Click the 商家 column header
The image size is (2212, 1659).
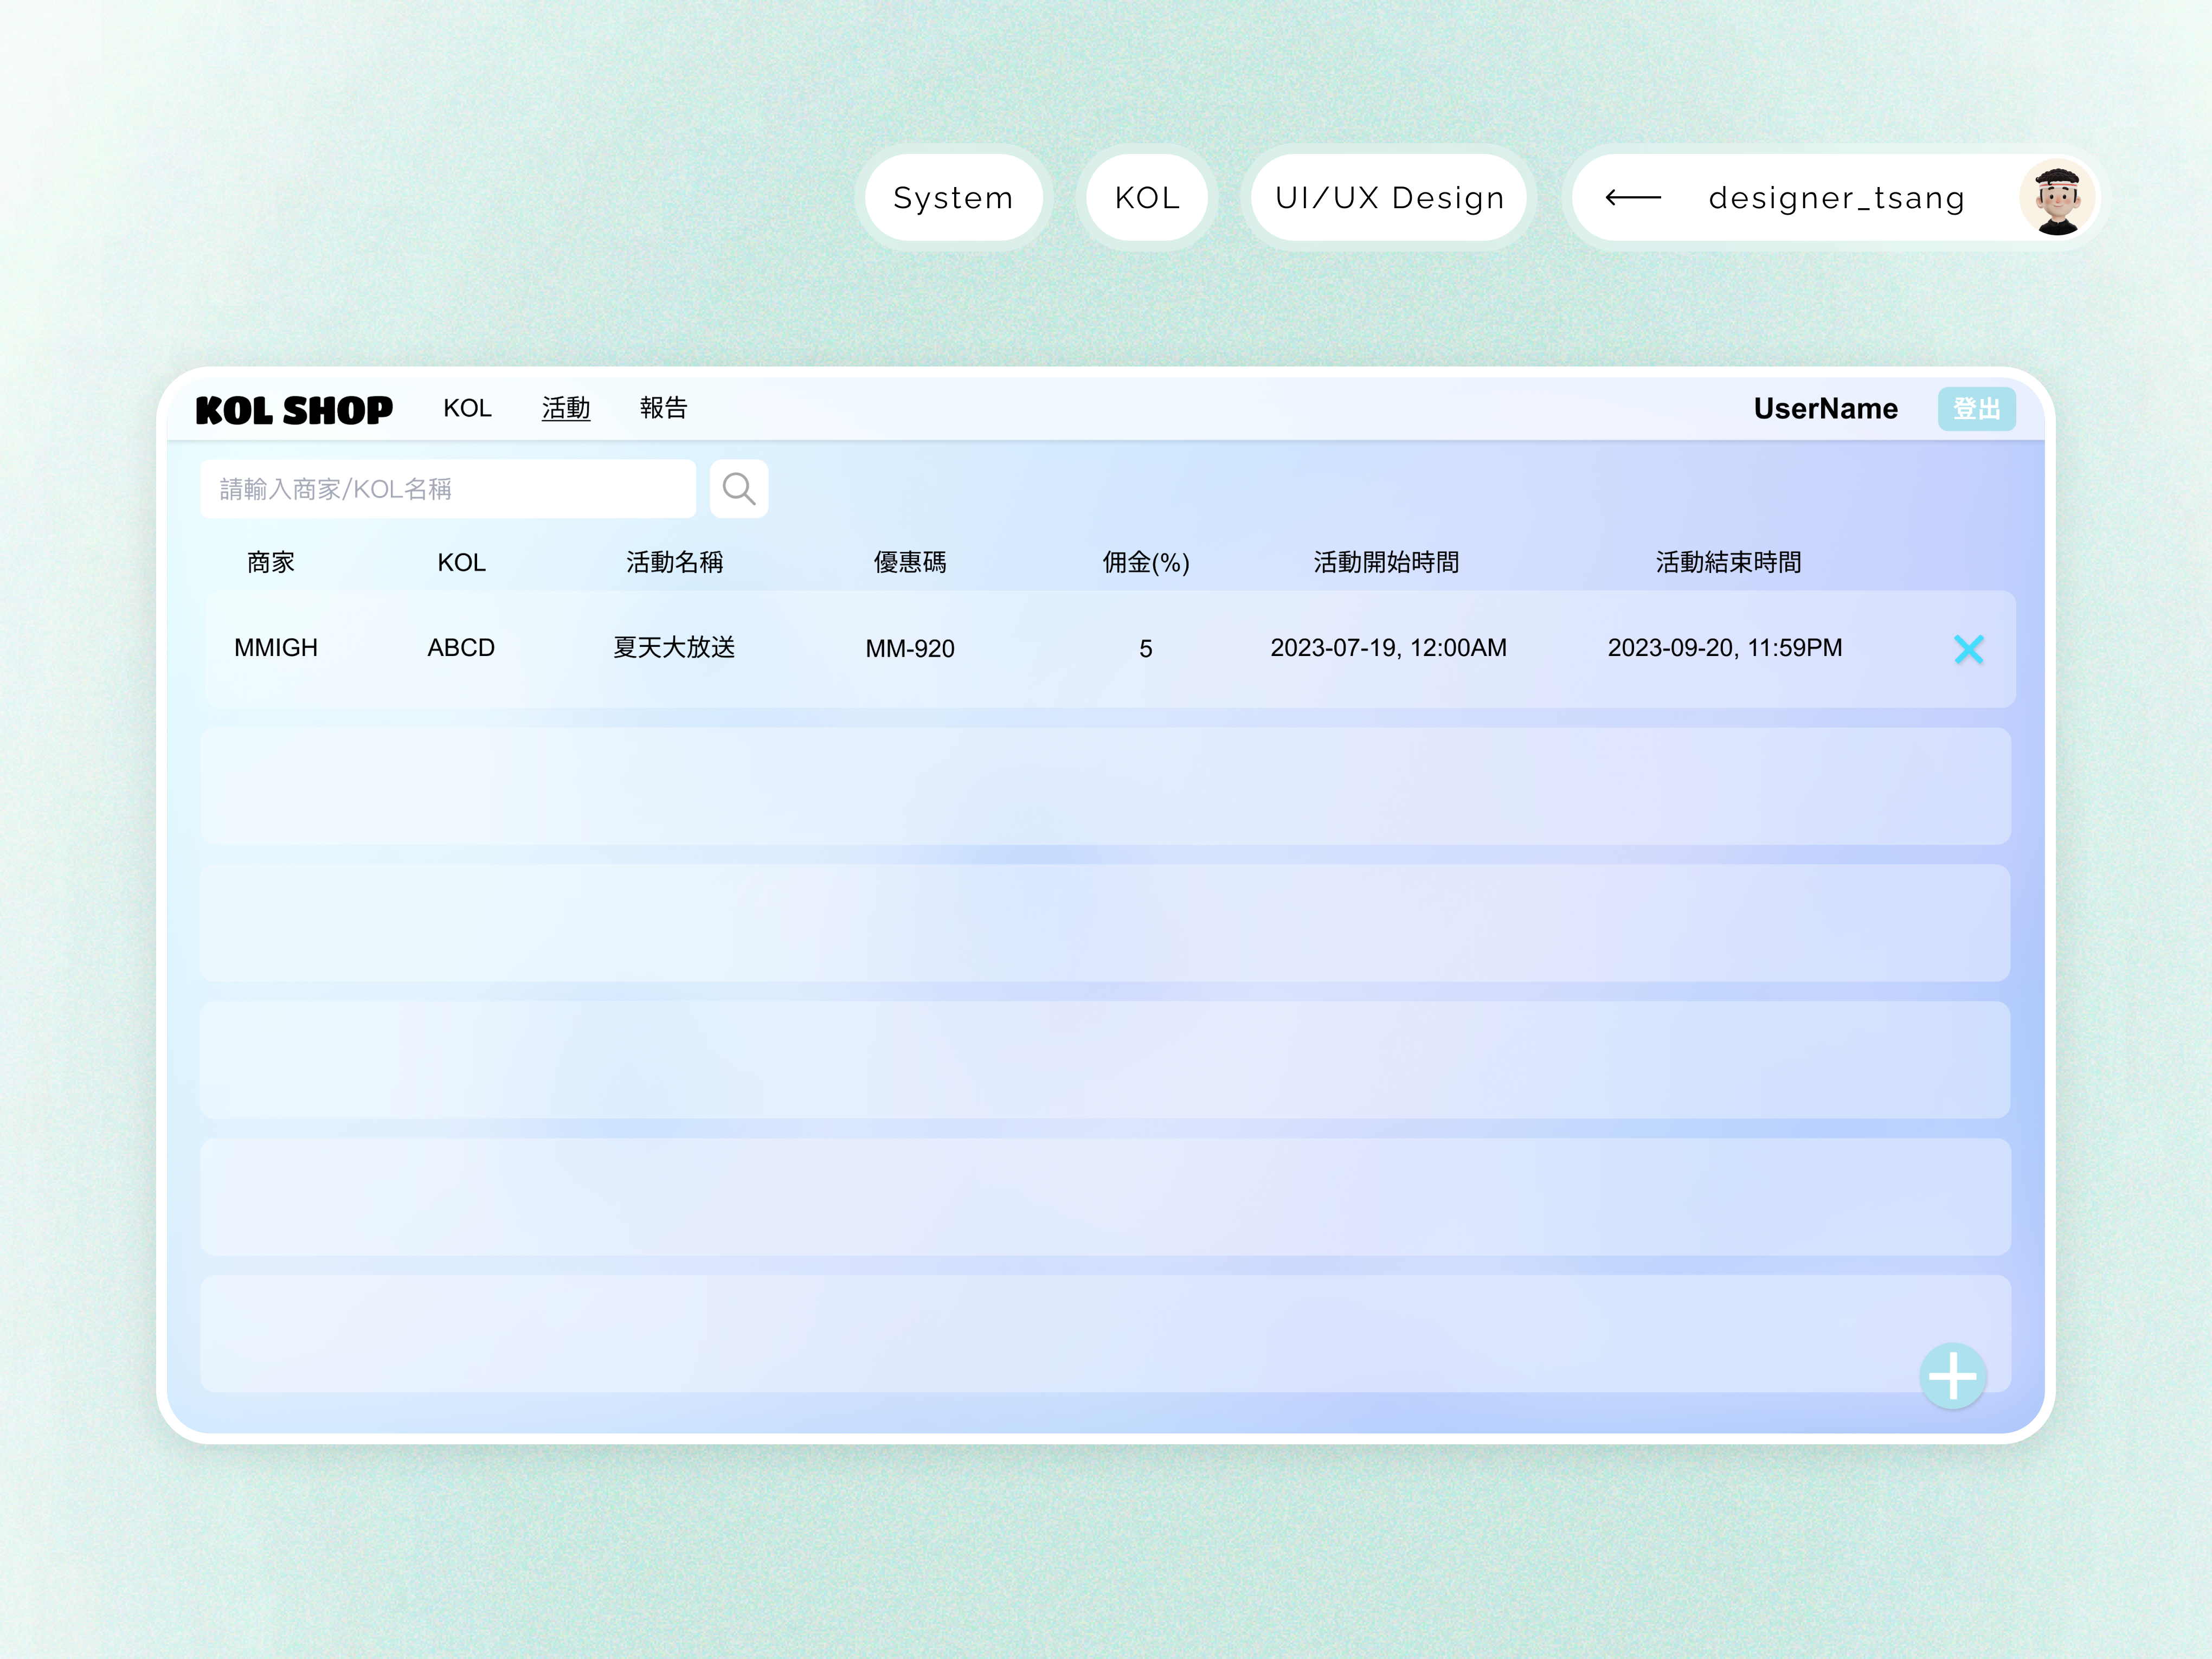coord(271,562)
